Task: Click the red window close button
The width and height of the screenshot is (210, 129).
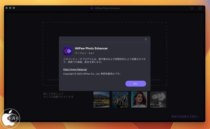Action: click(7, 8)
